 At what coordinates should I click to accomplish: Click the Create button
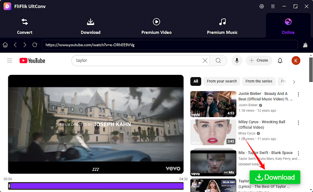click(259, 60)
